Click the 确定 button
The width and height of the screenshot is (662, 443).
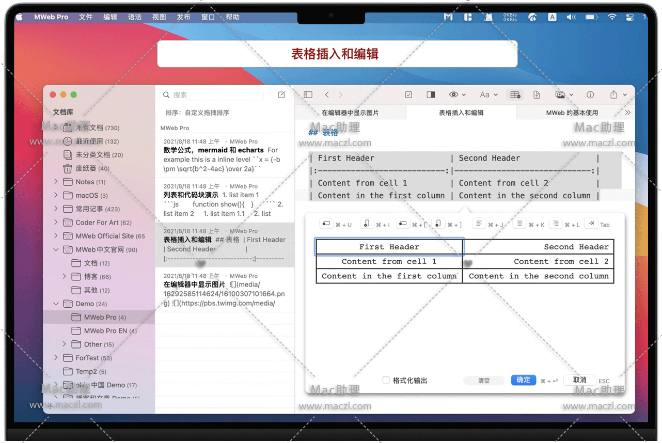click(523, 380)
